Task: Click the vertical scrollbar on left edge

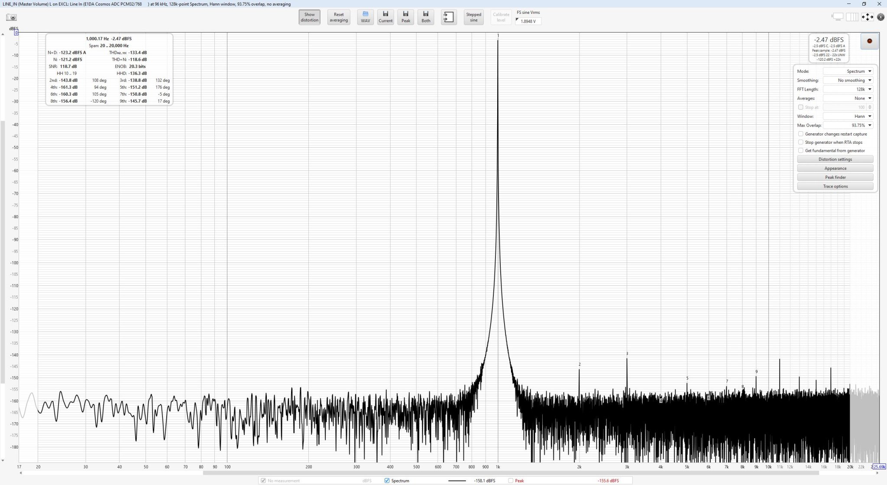Action: click(3, 252)
